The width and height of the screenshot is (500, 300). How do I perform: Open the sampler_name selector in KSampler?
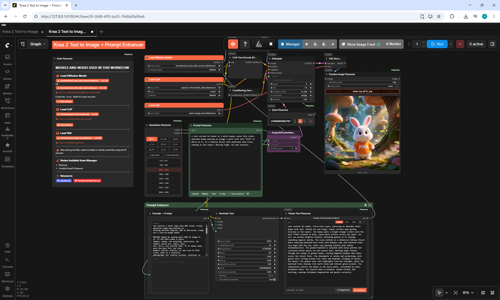[x=291, y=92]
